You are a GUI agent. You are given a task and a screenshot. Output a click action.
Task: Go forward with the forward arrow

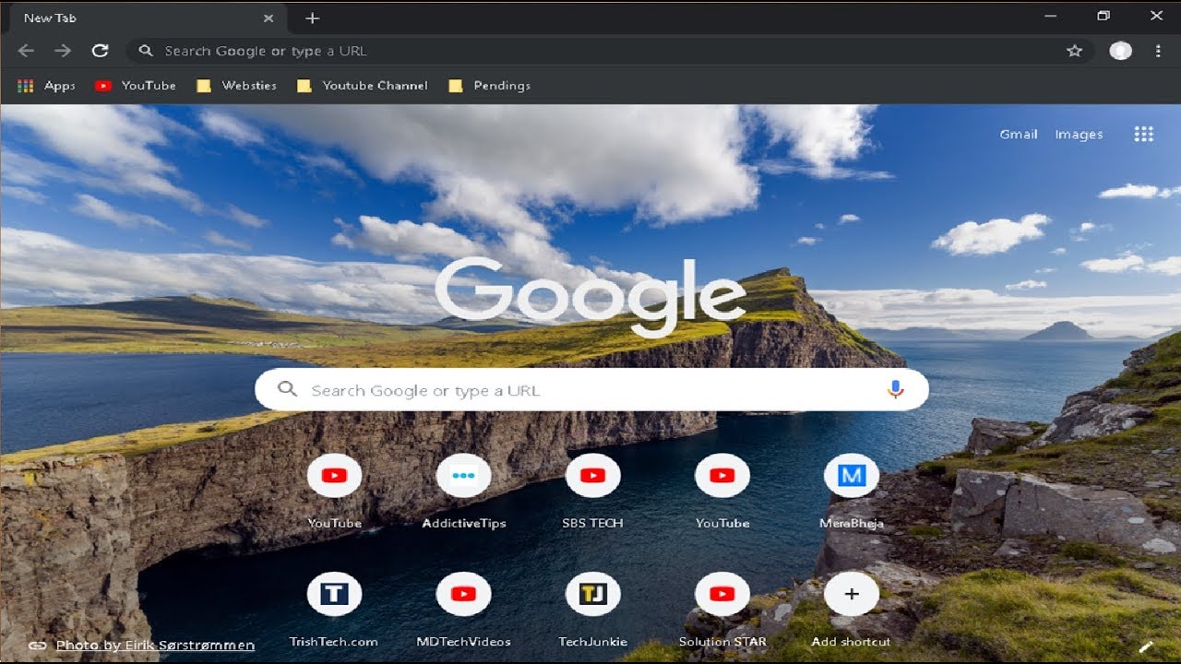63,51
